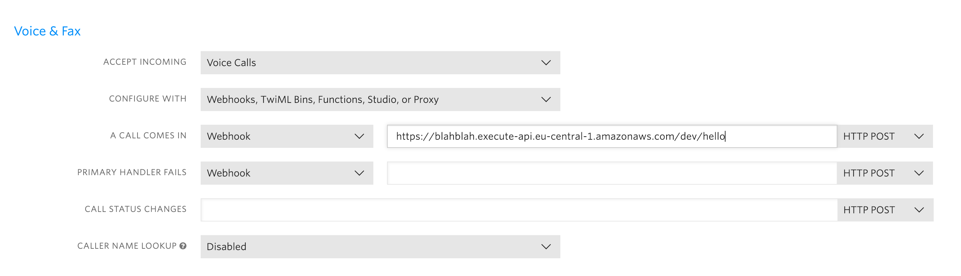
Task: Change HTTP POST method for call status changes
Action: pos(885,210)
